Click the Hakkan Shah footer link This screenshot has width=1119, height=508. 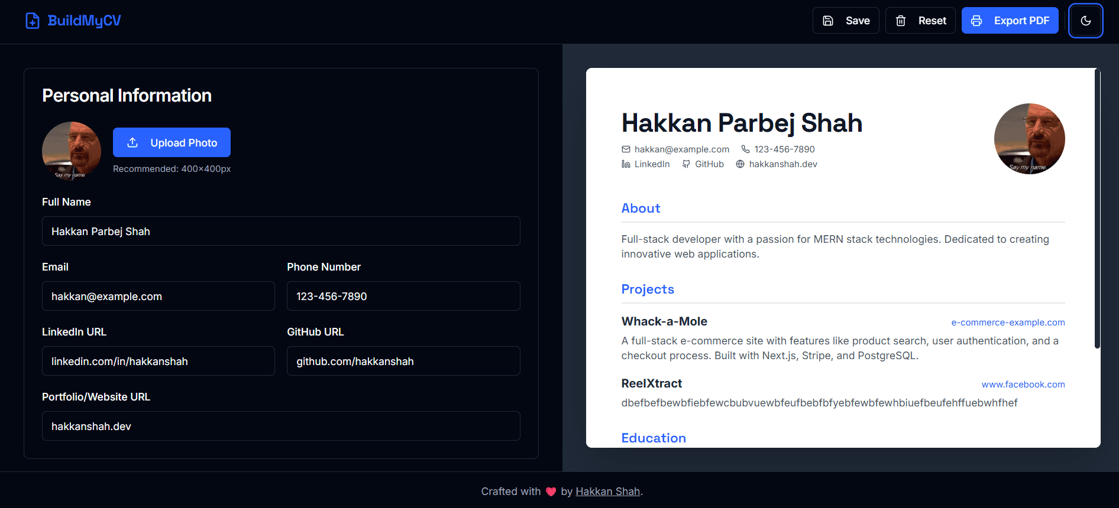click(x=607, y=491)
